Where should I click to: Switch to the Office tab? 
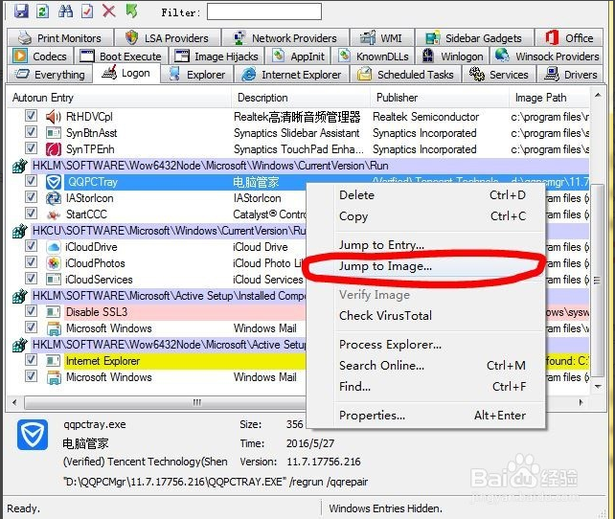tap(569, 37)
